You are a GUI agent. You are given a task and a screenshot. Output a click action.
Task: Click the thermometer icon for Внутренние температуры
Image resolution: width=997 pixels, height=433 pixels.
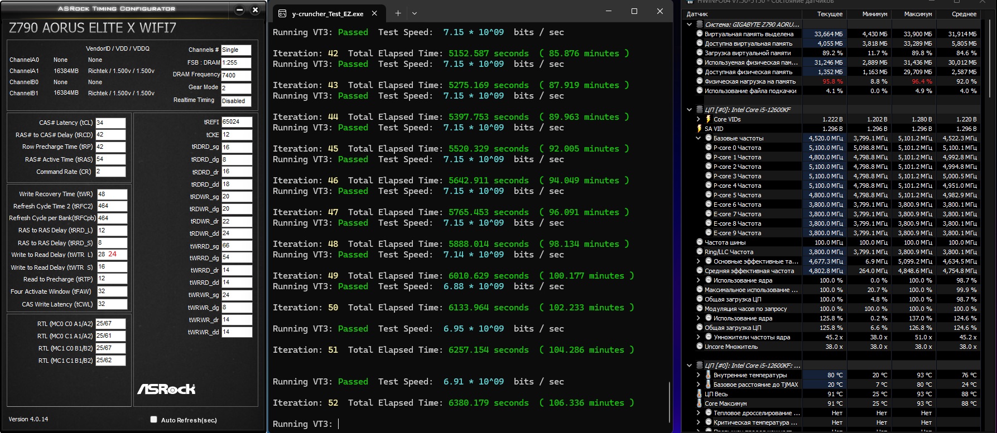point(708,375)
